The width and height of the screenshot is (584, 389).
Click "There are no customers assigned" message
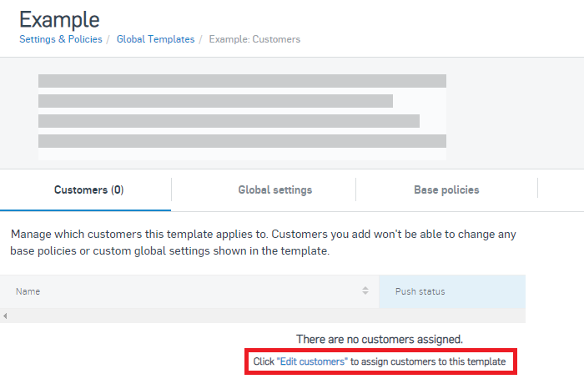[379, 339]
